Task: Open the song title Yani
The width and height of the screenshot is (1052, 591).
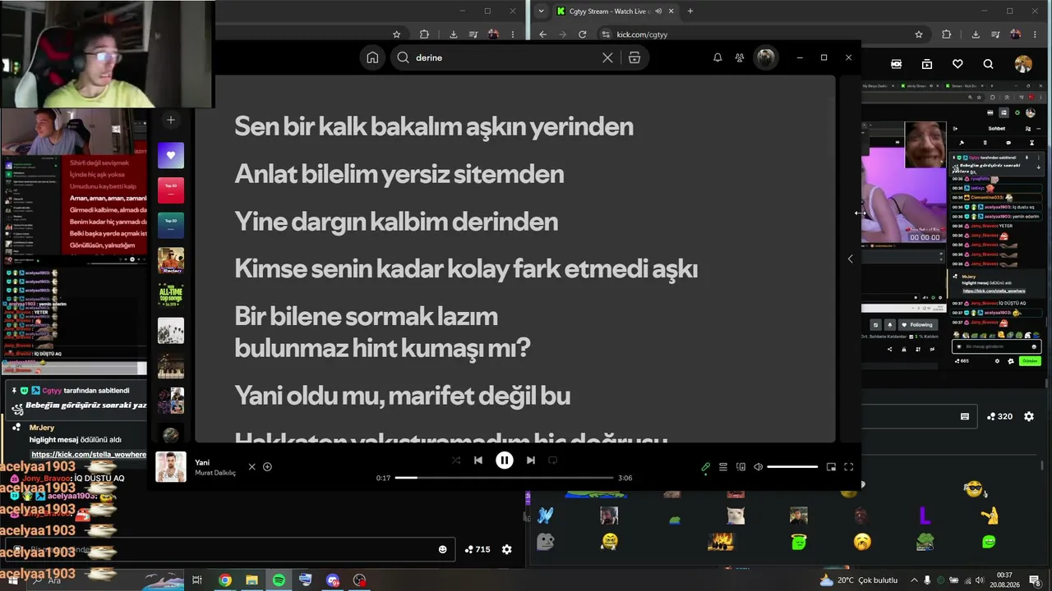Action: [202, 462]
